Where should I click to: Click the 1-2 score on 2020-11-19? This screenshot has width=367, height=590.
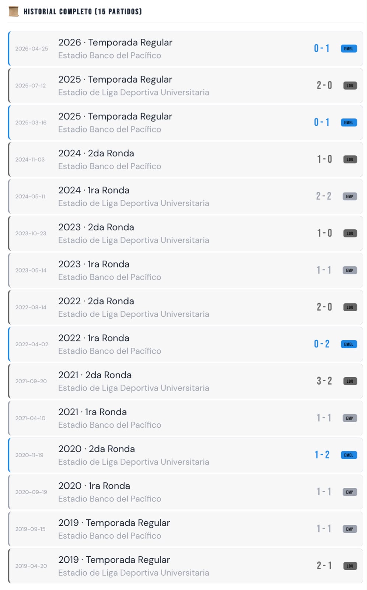[322, 455]
